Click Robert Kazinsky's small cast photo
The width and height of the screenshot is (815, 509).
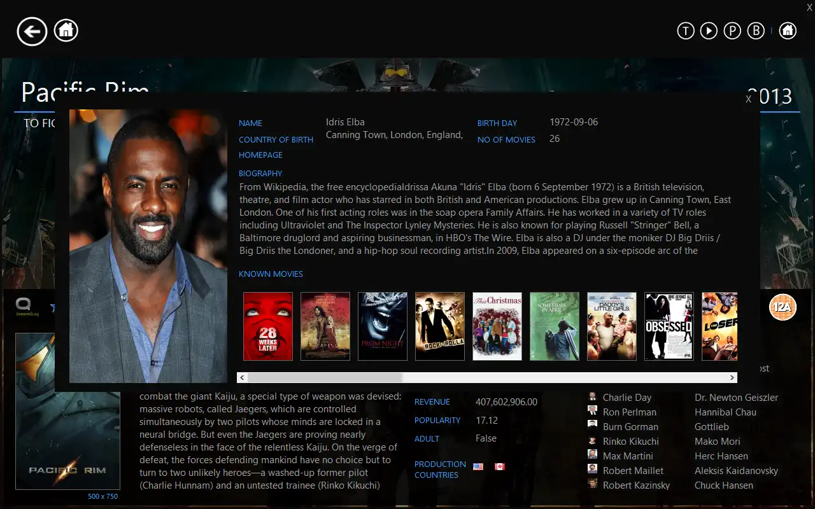pos(592,485)
